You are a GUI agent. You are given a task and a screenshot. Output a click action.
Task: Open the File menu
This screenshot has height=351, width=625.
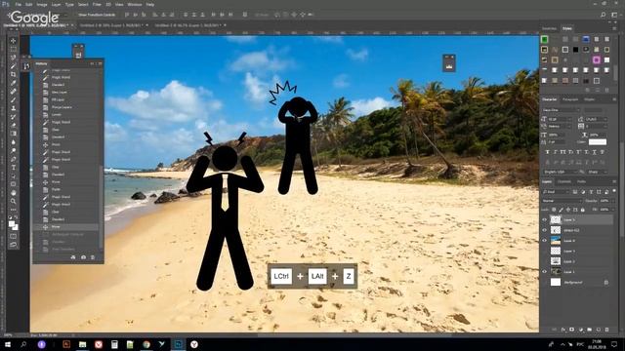(19, 4)
